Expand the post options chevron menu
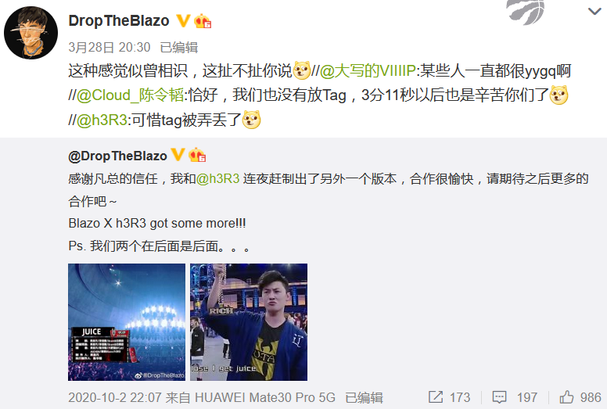 click(x=594, y=11)
